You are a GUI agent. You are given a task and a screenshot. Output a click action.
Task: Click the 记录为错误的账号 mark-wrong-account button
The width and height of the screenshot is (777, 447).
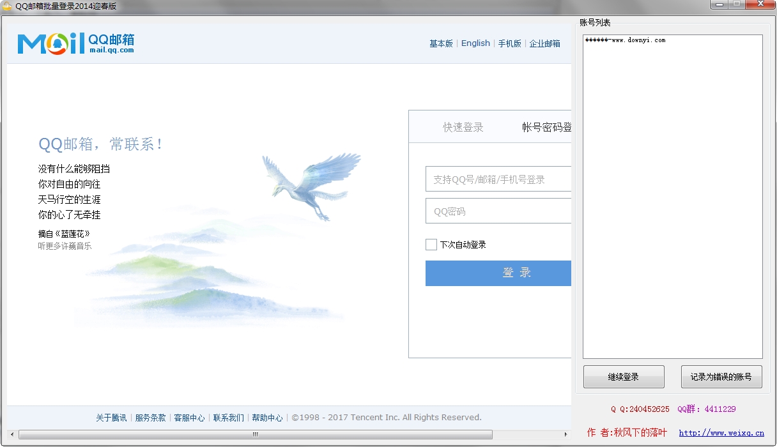coord(721,377)
